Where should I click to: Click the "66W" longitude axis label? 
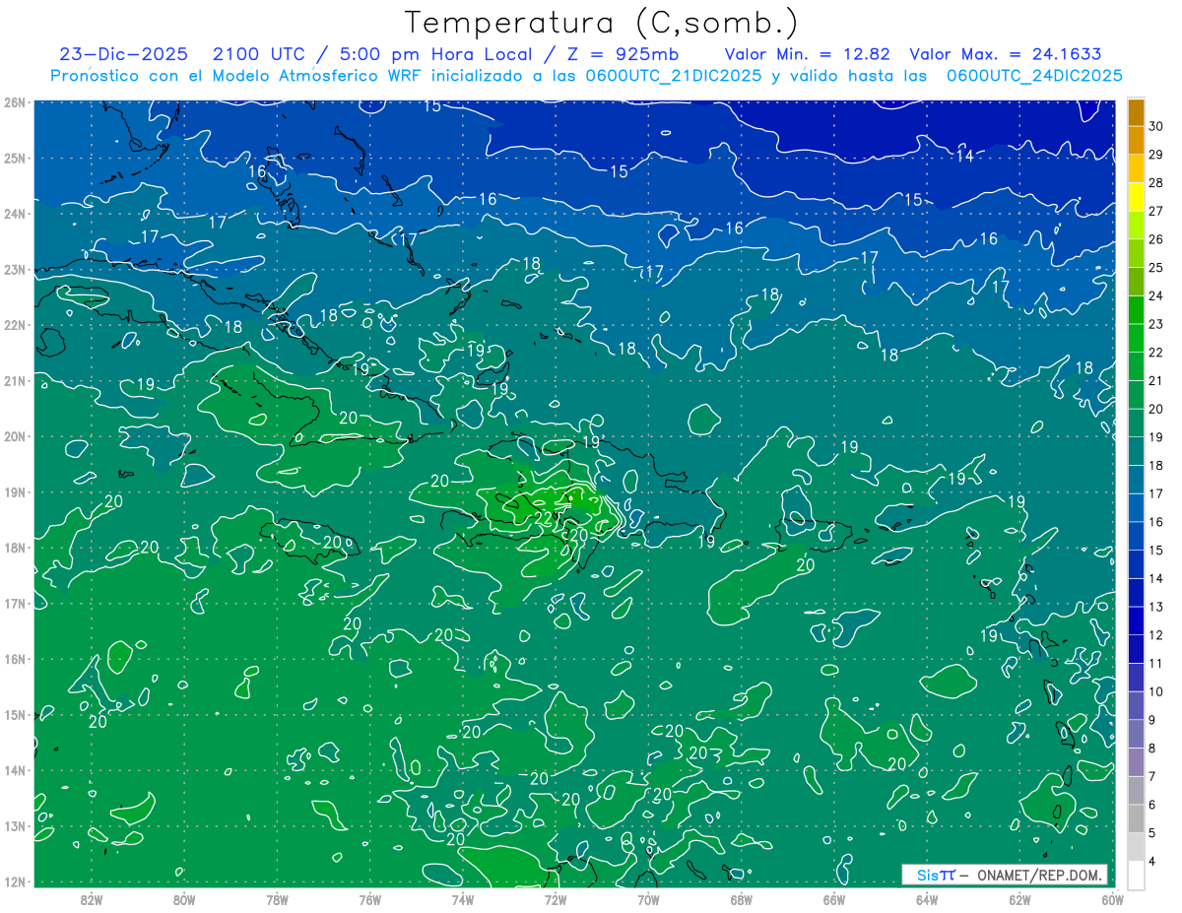click(834, 899)
